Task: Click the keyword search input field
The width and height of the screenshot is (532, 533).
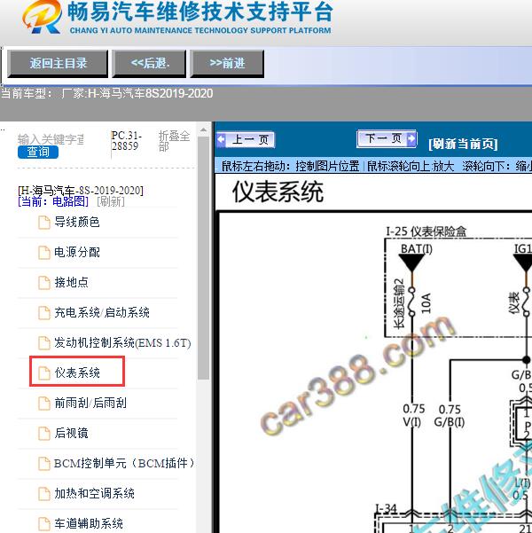Action: 51,139
